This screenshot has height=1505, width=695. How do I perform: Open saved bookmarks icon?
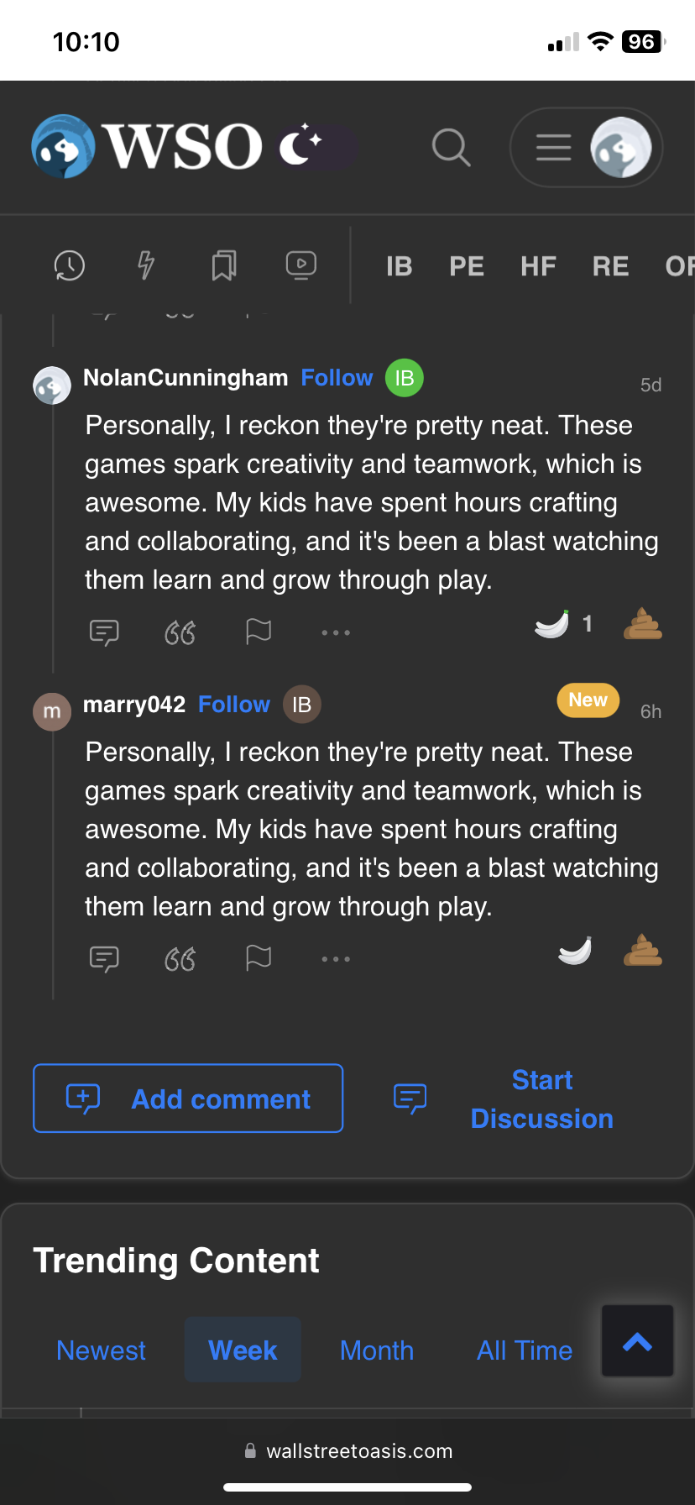pos(223,265)
